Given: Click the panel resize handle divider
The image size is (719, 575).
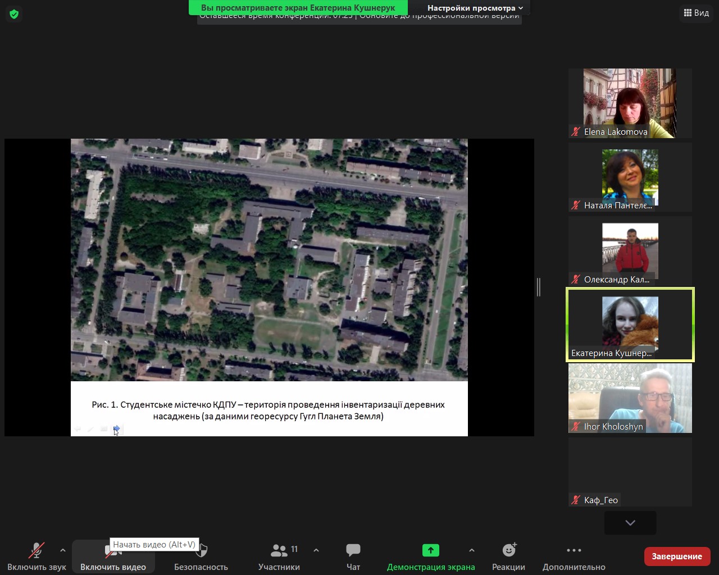Looking at the screenshot, I should (539, 287).
